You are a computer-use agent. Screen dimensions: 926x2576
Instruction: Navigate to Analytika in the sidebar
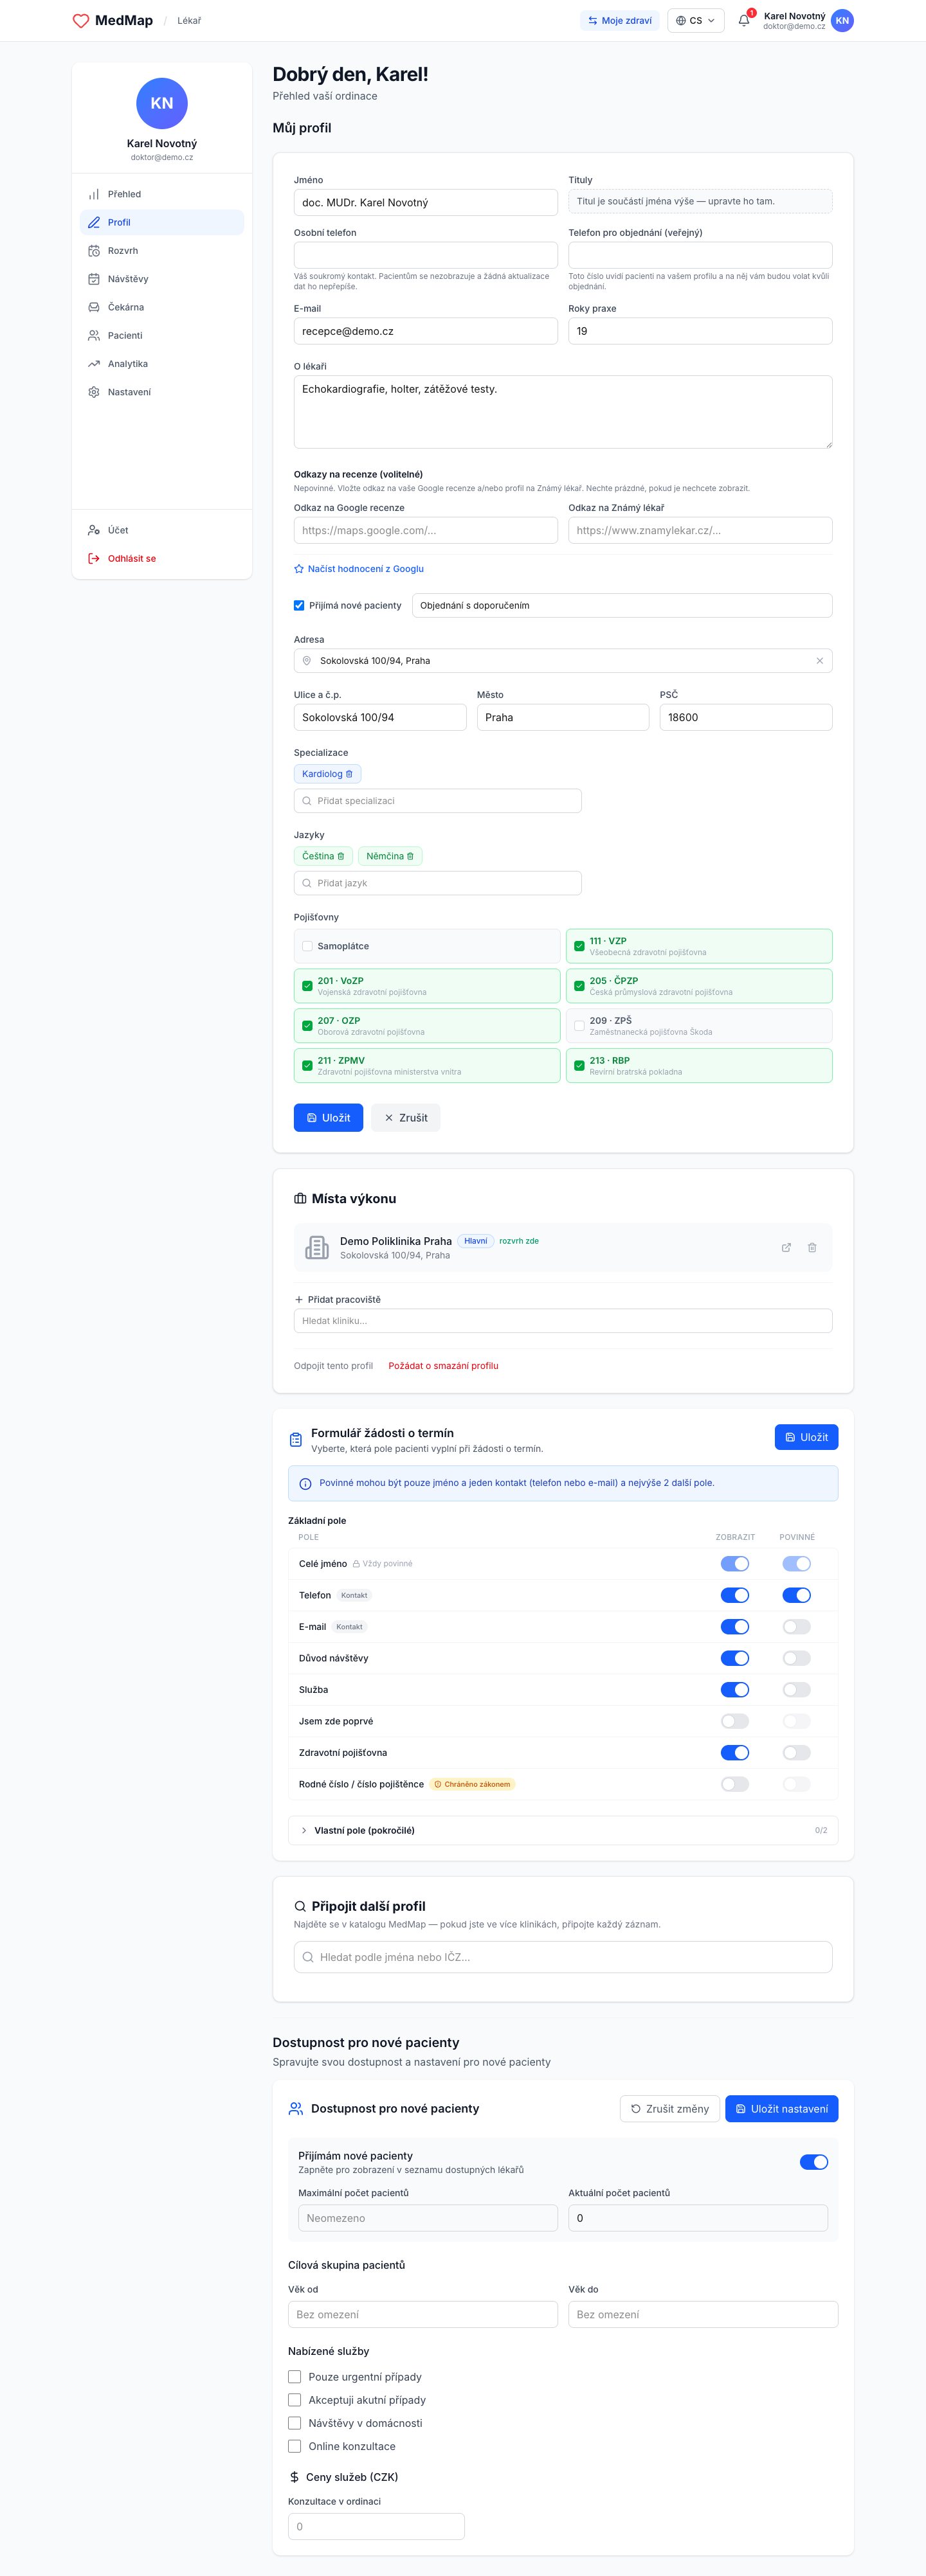tap(162, 364)
